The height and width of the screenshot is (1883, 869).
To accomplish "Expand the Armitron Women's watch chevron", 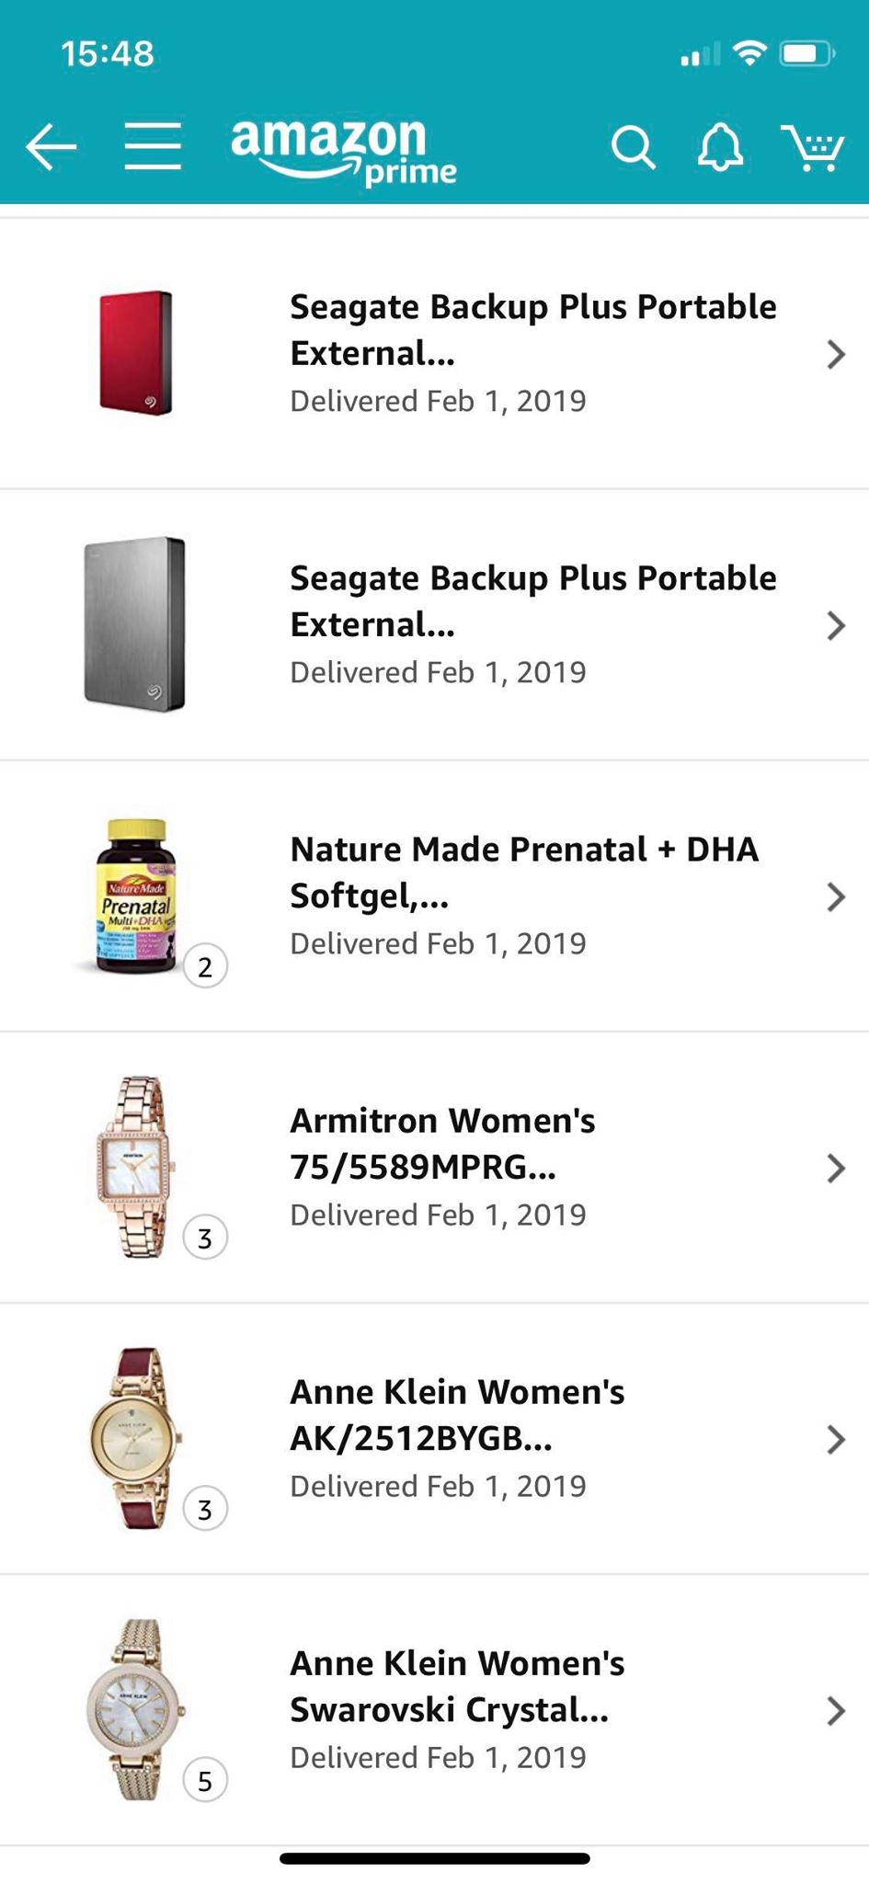I will 835,1168.
